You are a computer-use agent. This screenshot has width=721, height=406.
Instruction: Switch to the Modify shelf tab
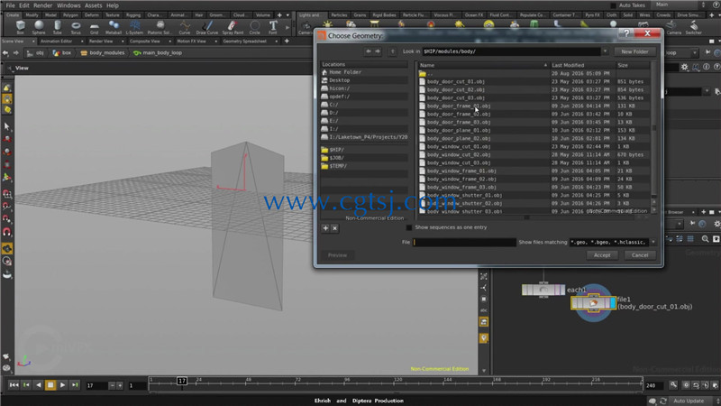click(32, 15)
